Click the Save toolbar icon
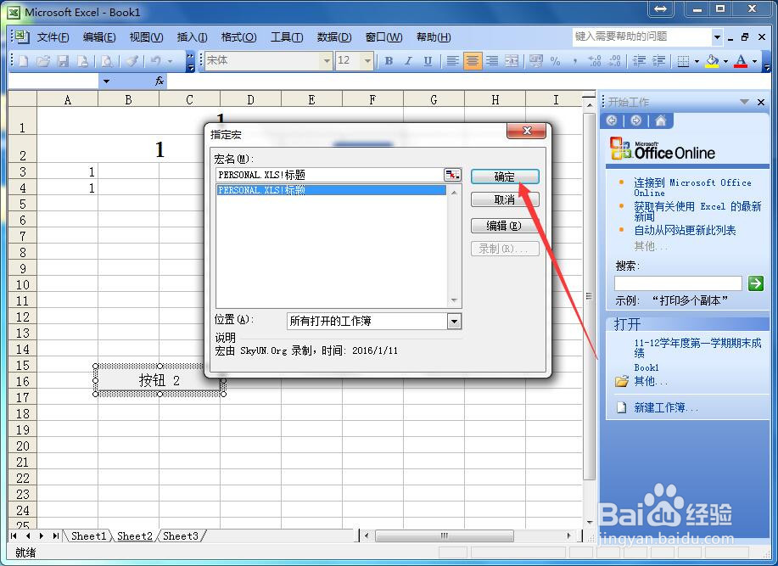 [63, 61]
